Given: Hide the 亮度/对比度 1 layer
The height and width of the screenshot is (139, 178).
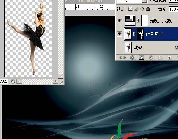Looking at the screenshot, I should tap(119, 20).
